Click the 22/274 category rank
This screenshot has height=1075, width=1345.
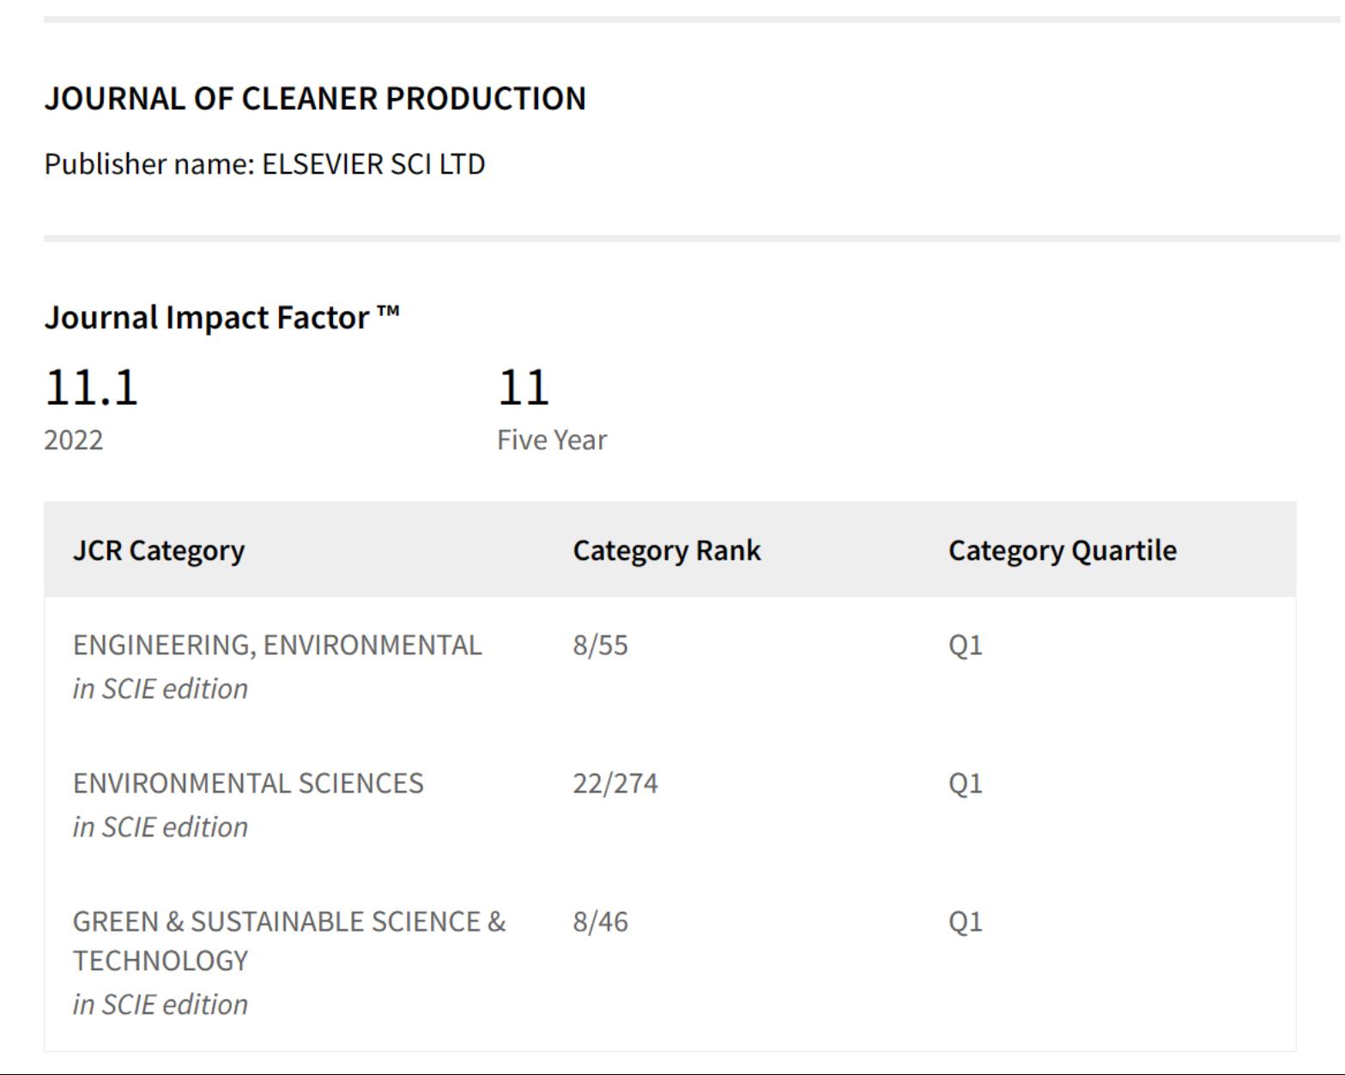coord(615,783)
